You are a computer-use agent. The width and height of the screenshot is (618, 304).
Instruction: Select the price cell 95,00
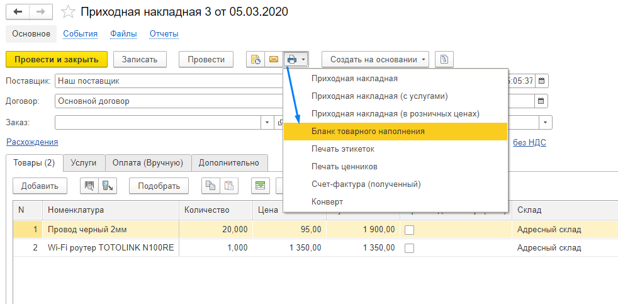[x=289, y=230]
